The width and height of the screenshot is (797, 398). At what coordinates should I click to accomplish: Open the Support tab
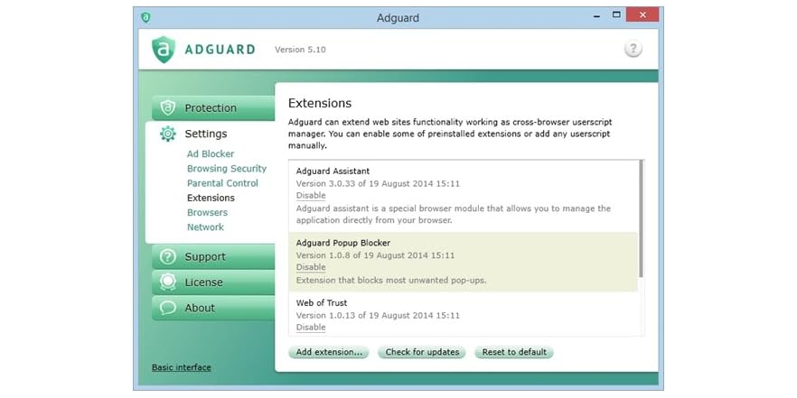[213, 256]
